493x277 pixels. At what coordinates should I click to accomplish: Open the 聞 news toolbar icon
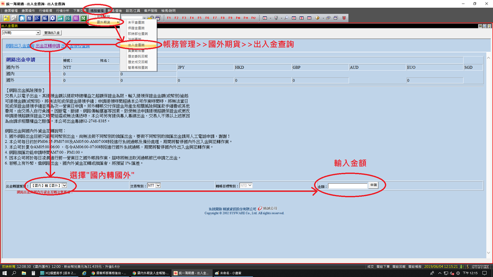click(84, 18)
